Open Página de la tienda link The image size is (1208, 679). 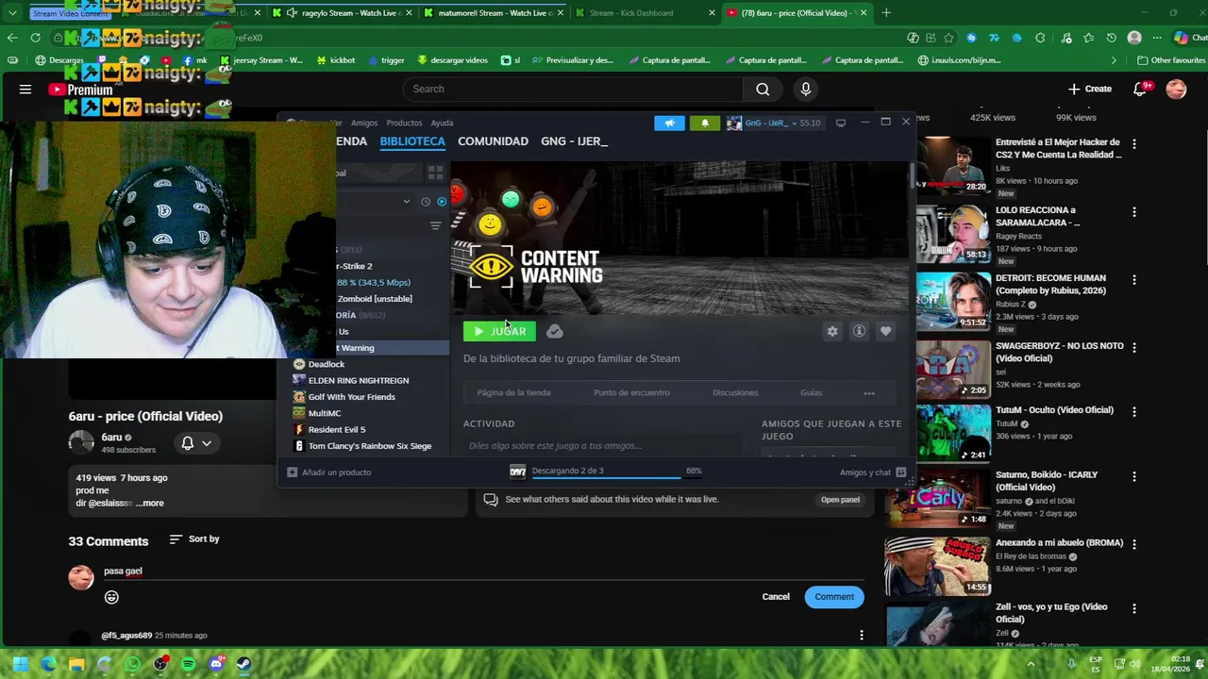pos(513,393)
